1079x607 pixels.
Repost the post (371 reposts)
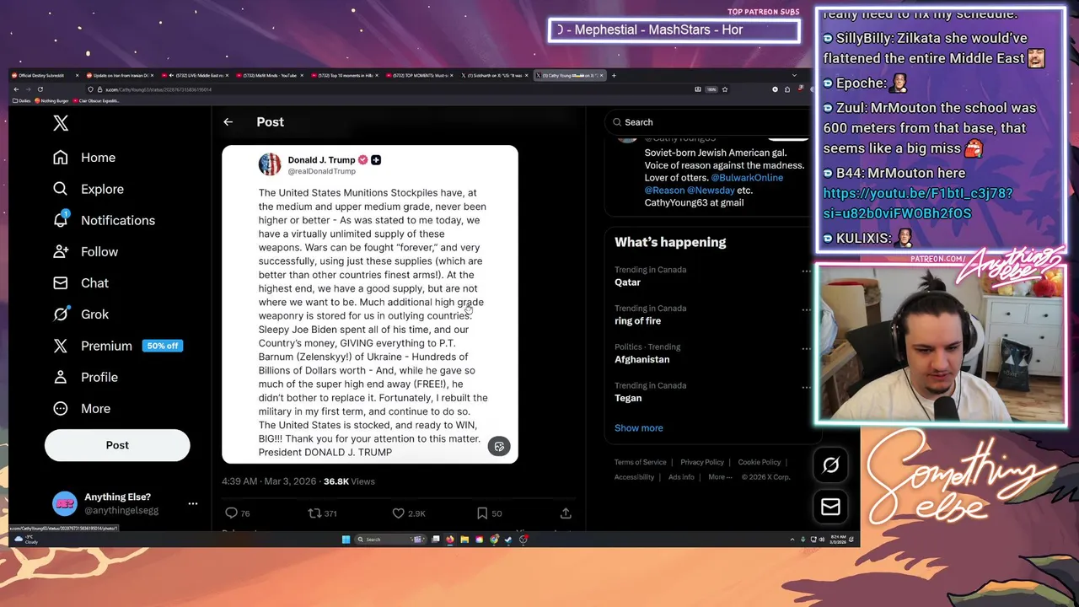(x=322, y=513)
